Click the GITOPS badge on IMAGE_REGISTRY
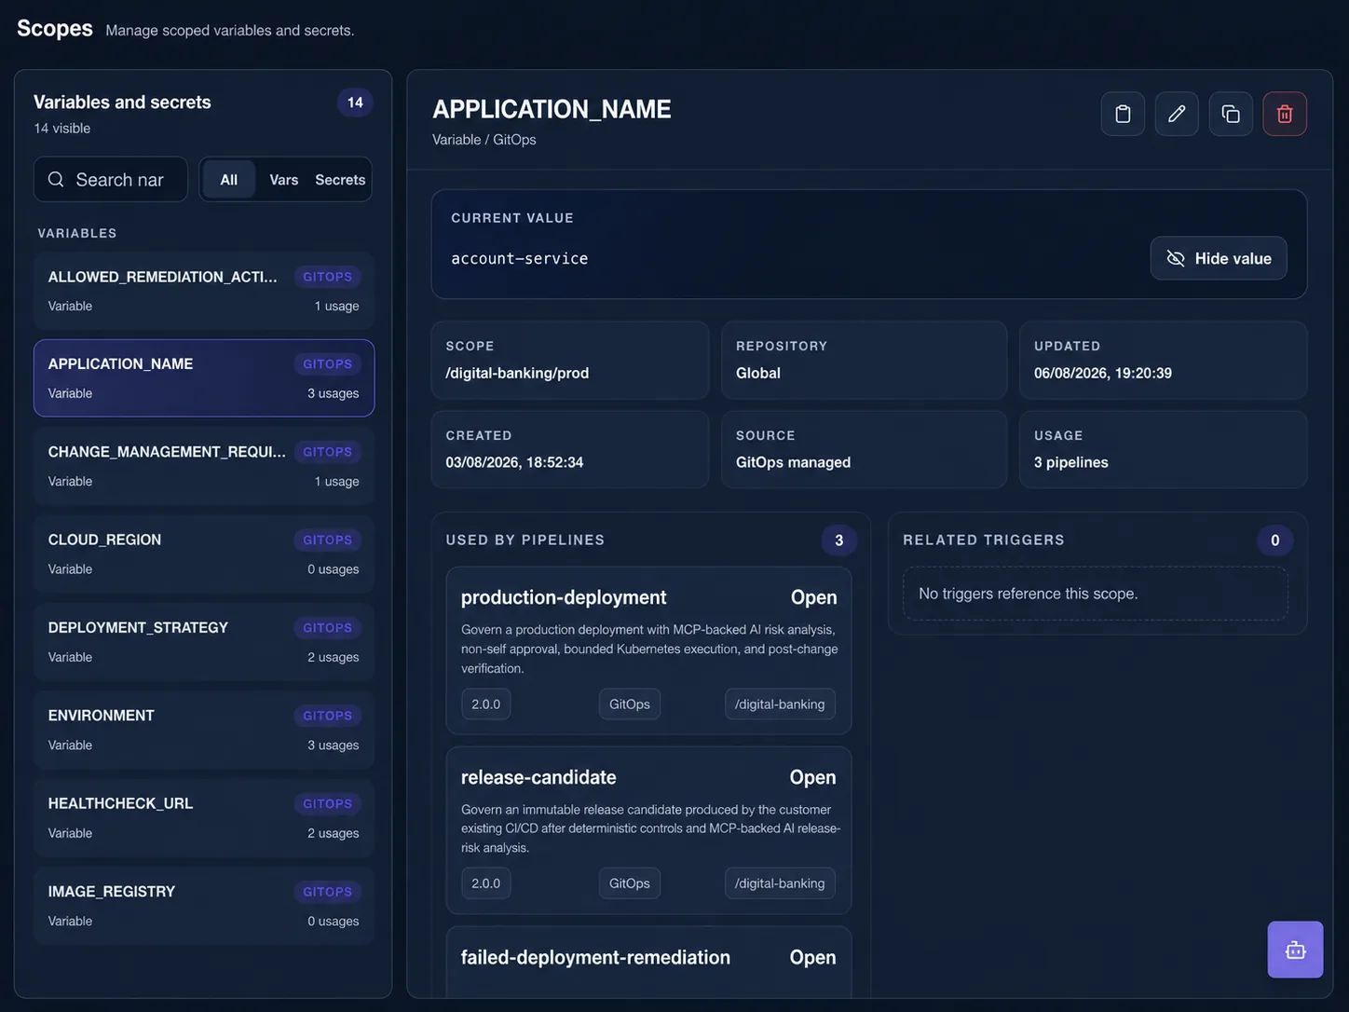1349x1012 pixels. (x=328, y=892)
